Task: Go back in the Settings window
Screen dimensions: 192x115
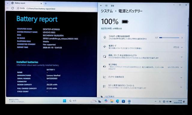Action: pos(101,6)
